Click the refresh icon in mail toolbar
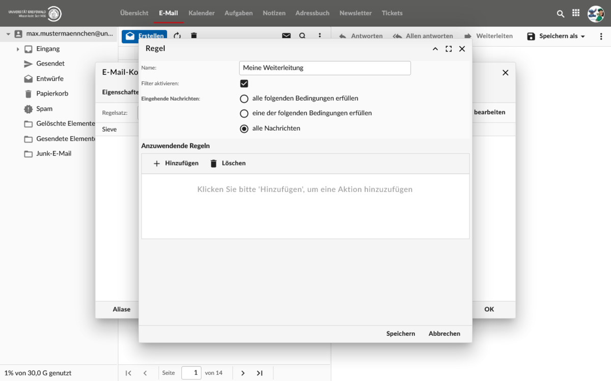Screen dimensions: 611x381 (177, 36)
